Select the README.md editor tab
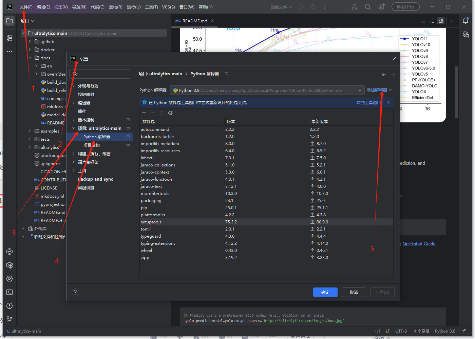The height and width of the screenshot is (339, 475). pos(194,21)
